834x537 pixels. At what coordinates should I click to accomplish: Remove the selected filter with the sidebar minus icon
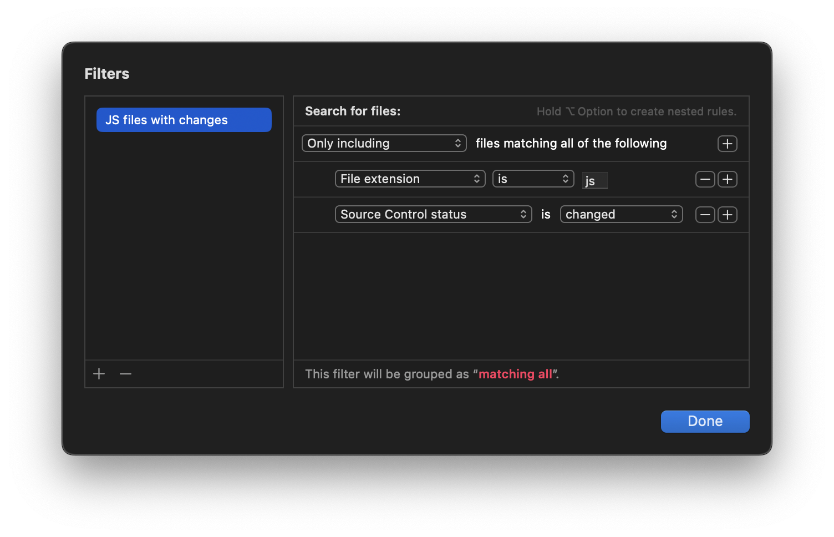[126, 374]
